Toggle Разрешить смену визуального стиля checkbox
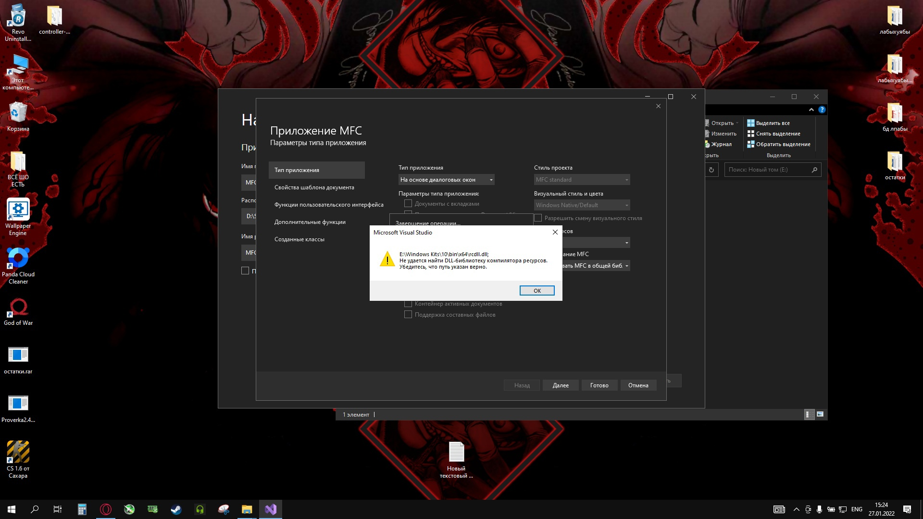923x519 pixels. [x=538, y=218]
